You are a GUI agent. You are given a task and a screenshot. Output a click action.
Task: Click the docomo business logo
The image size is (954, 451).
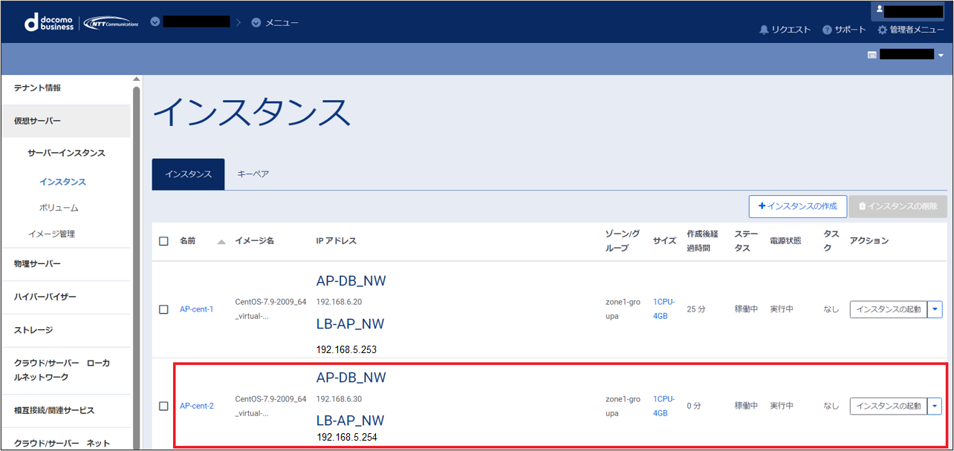[x=50, y=22]
